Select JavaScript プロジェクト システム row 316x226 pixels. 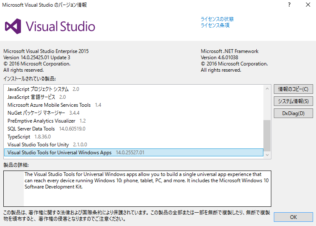[134, 89]
